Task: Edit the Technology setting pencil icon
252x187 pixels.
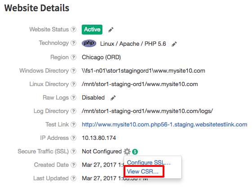Action: click(x=174, y=44)
